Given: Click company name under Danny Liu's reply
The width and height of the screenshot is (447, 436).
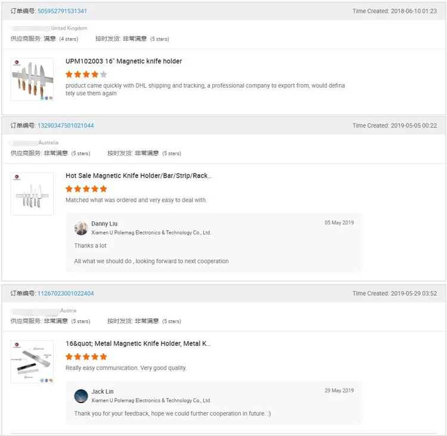Looking at the screenshot, I should 151,233.
